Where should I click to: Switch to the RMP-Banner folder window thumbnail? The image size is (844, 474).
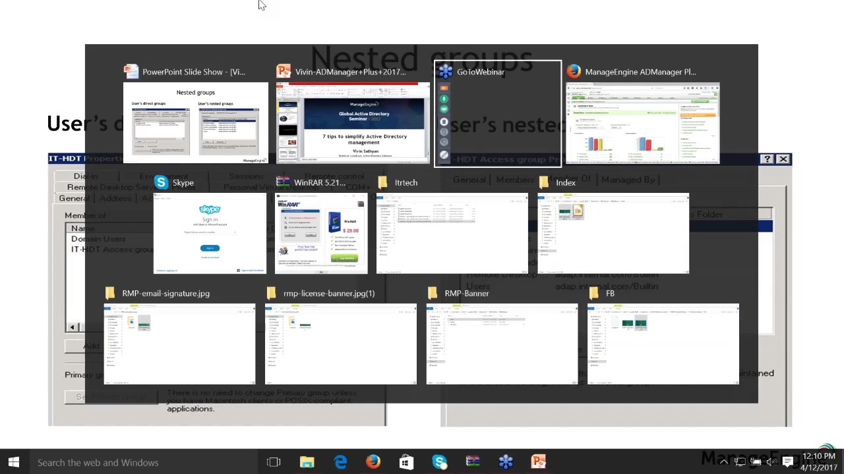(x=502, y=344)
